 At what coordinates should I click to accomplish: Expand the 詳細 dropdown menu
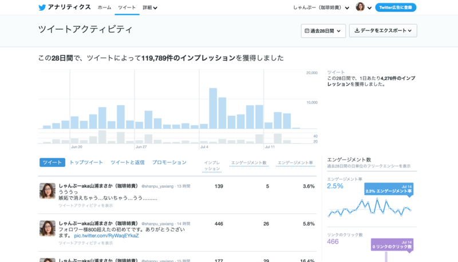(x=150, y=7)
